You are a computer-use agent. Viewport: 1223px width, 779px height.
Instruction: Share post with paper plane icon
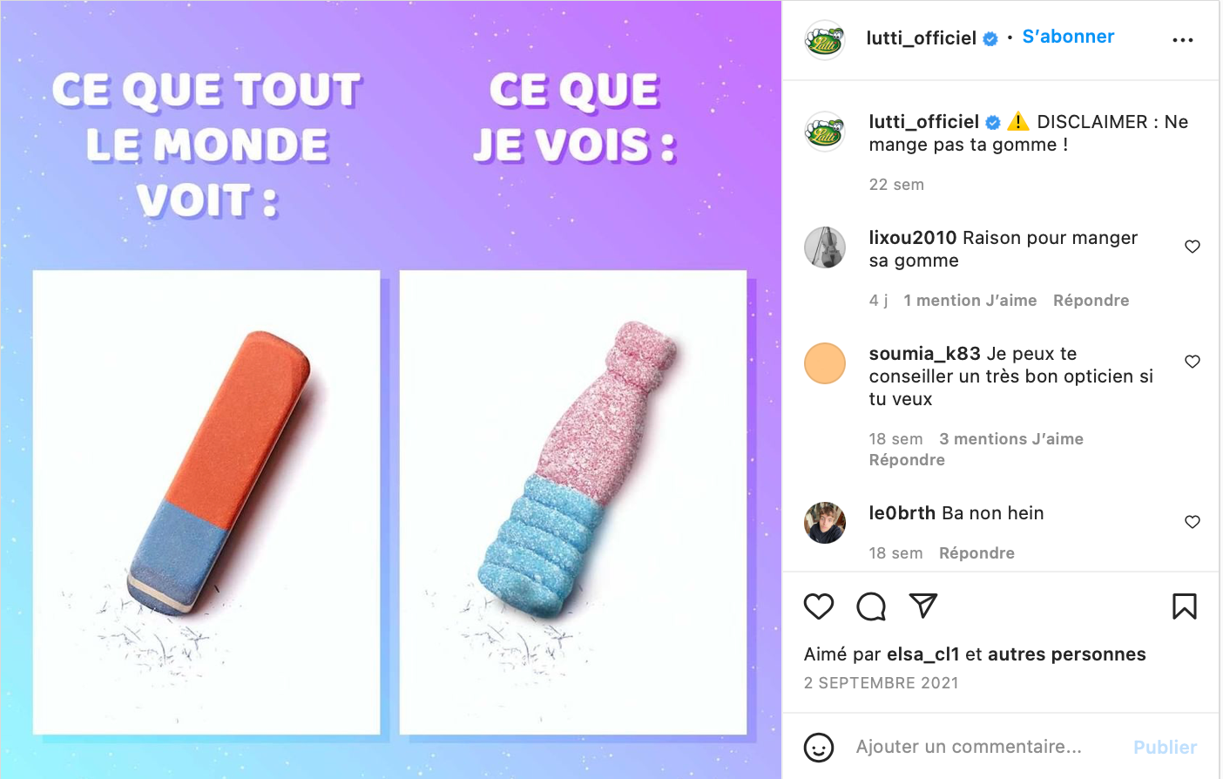tap(923, 606)
